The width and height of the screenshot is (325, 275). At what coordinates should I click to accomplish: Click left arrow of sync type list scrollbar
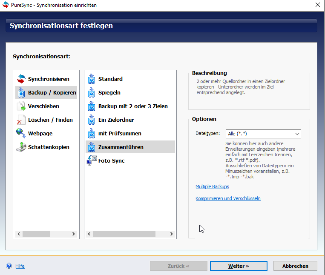pos(19,234)
